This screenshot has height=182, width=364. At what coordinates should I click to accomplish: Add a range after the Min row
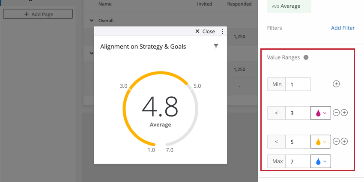pyautogui.click(x=336, y=84)
